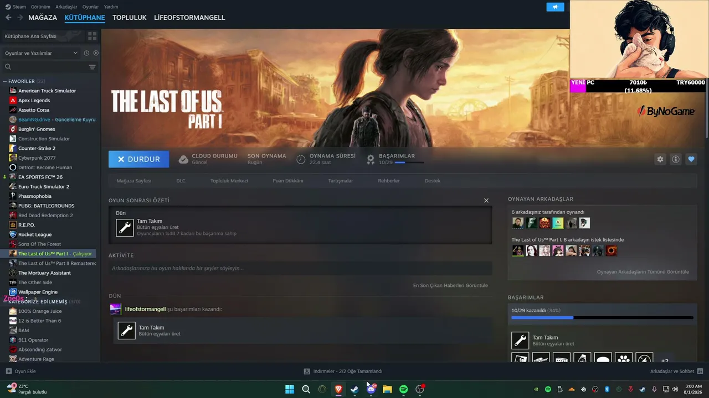Open the DLC link
709x398 pixels.
[181, 181]
